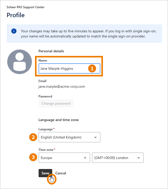
Task: Focus the Name field containing Jane Marple-Higgins
Action: [63, 68]
